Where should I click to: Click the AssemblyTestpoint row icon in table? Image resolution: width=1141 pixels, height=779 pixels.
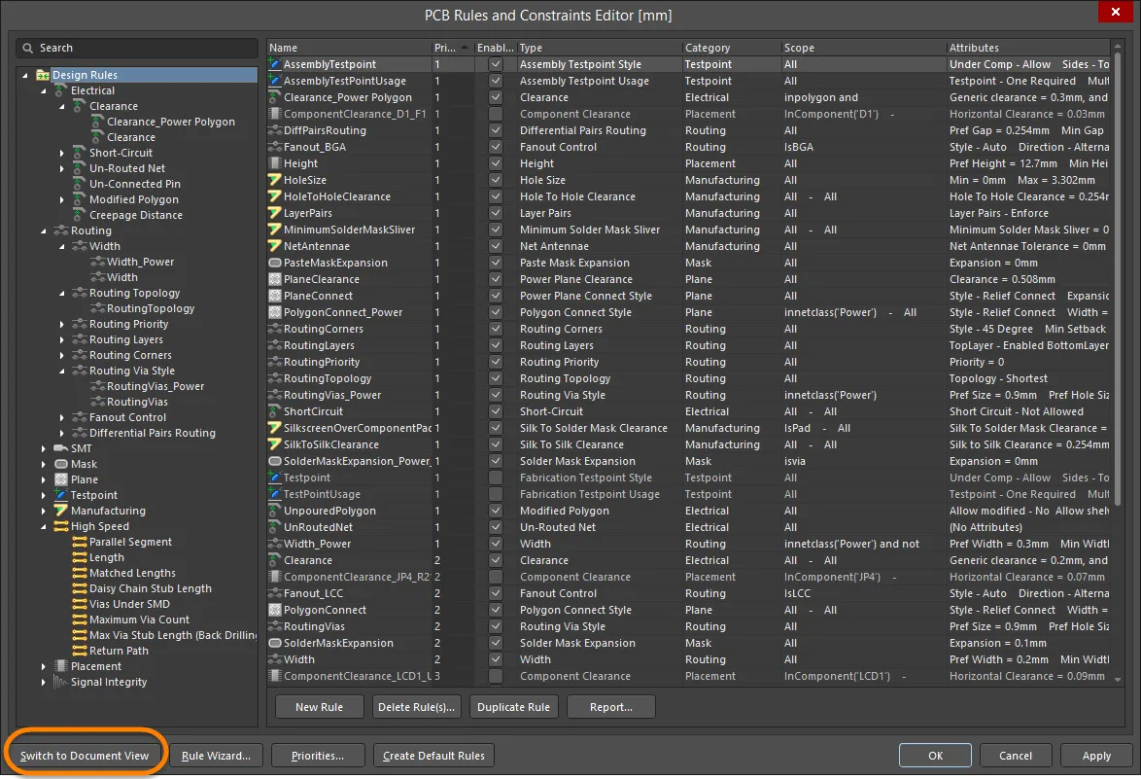pos(275,64)
